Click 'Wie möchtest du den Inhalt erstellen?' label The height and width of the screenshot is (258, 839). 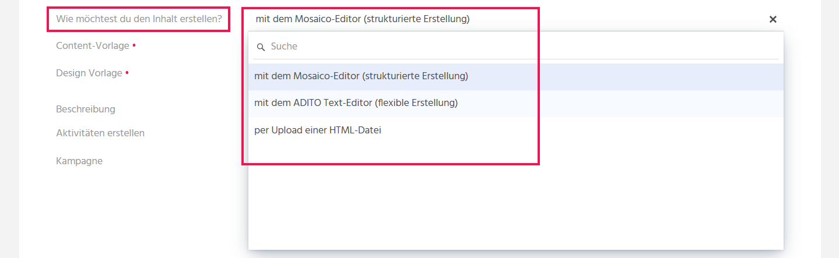(139, 19)
